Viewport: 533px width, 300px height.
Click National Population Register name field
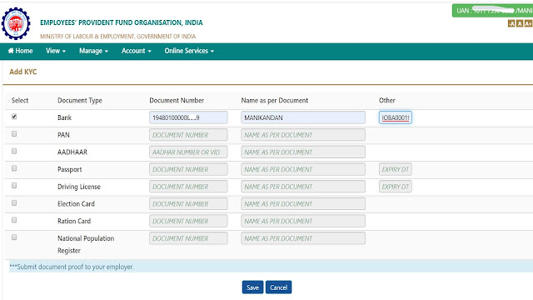pyautogui.click(x=303, y=238)
